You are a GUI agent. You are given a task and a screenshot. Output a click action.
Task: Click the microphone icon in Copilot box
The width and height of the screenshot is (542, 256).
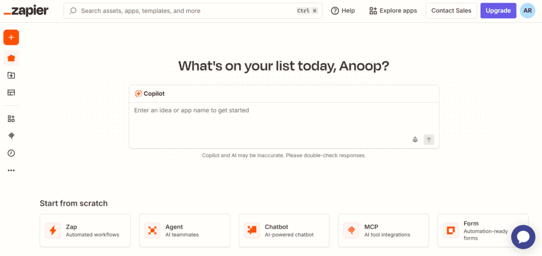click(415, 140)
